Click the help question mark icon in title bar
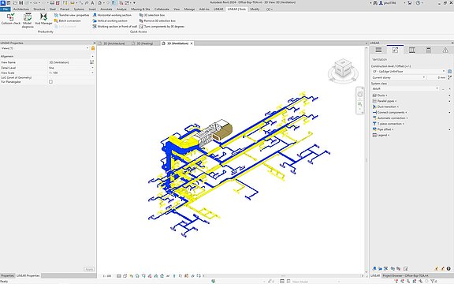Viewport: 454px width, 284px height. tap(418, 2)
